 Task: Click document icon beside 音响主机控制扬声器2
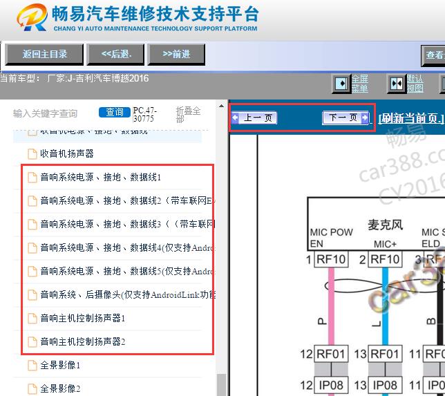tap(32, 342)
